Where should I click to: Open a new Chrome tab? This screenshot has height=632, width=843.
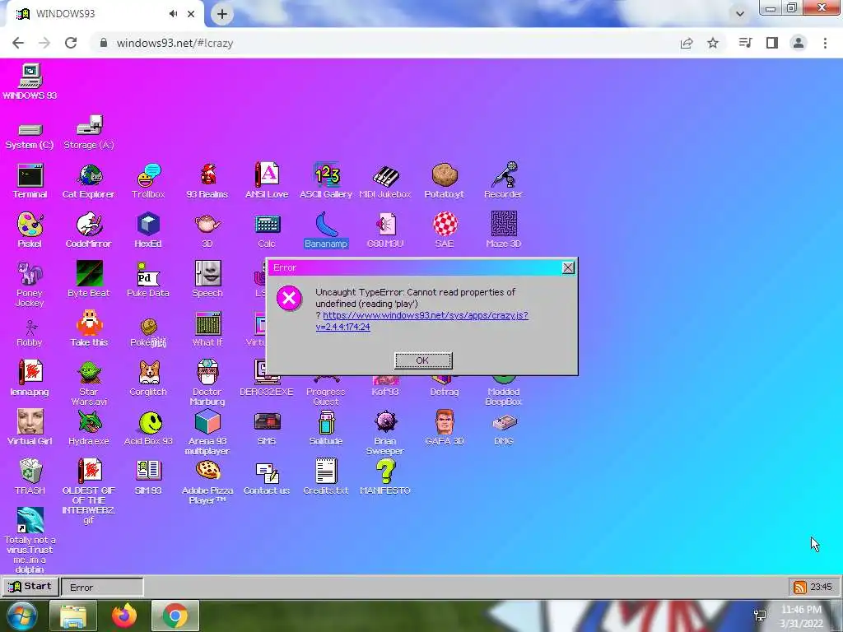(222, 14)
